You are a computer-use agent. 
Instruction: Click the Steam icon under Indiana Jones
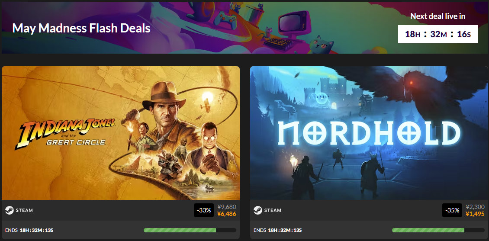(10, 210)
